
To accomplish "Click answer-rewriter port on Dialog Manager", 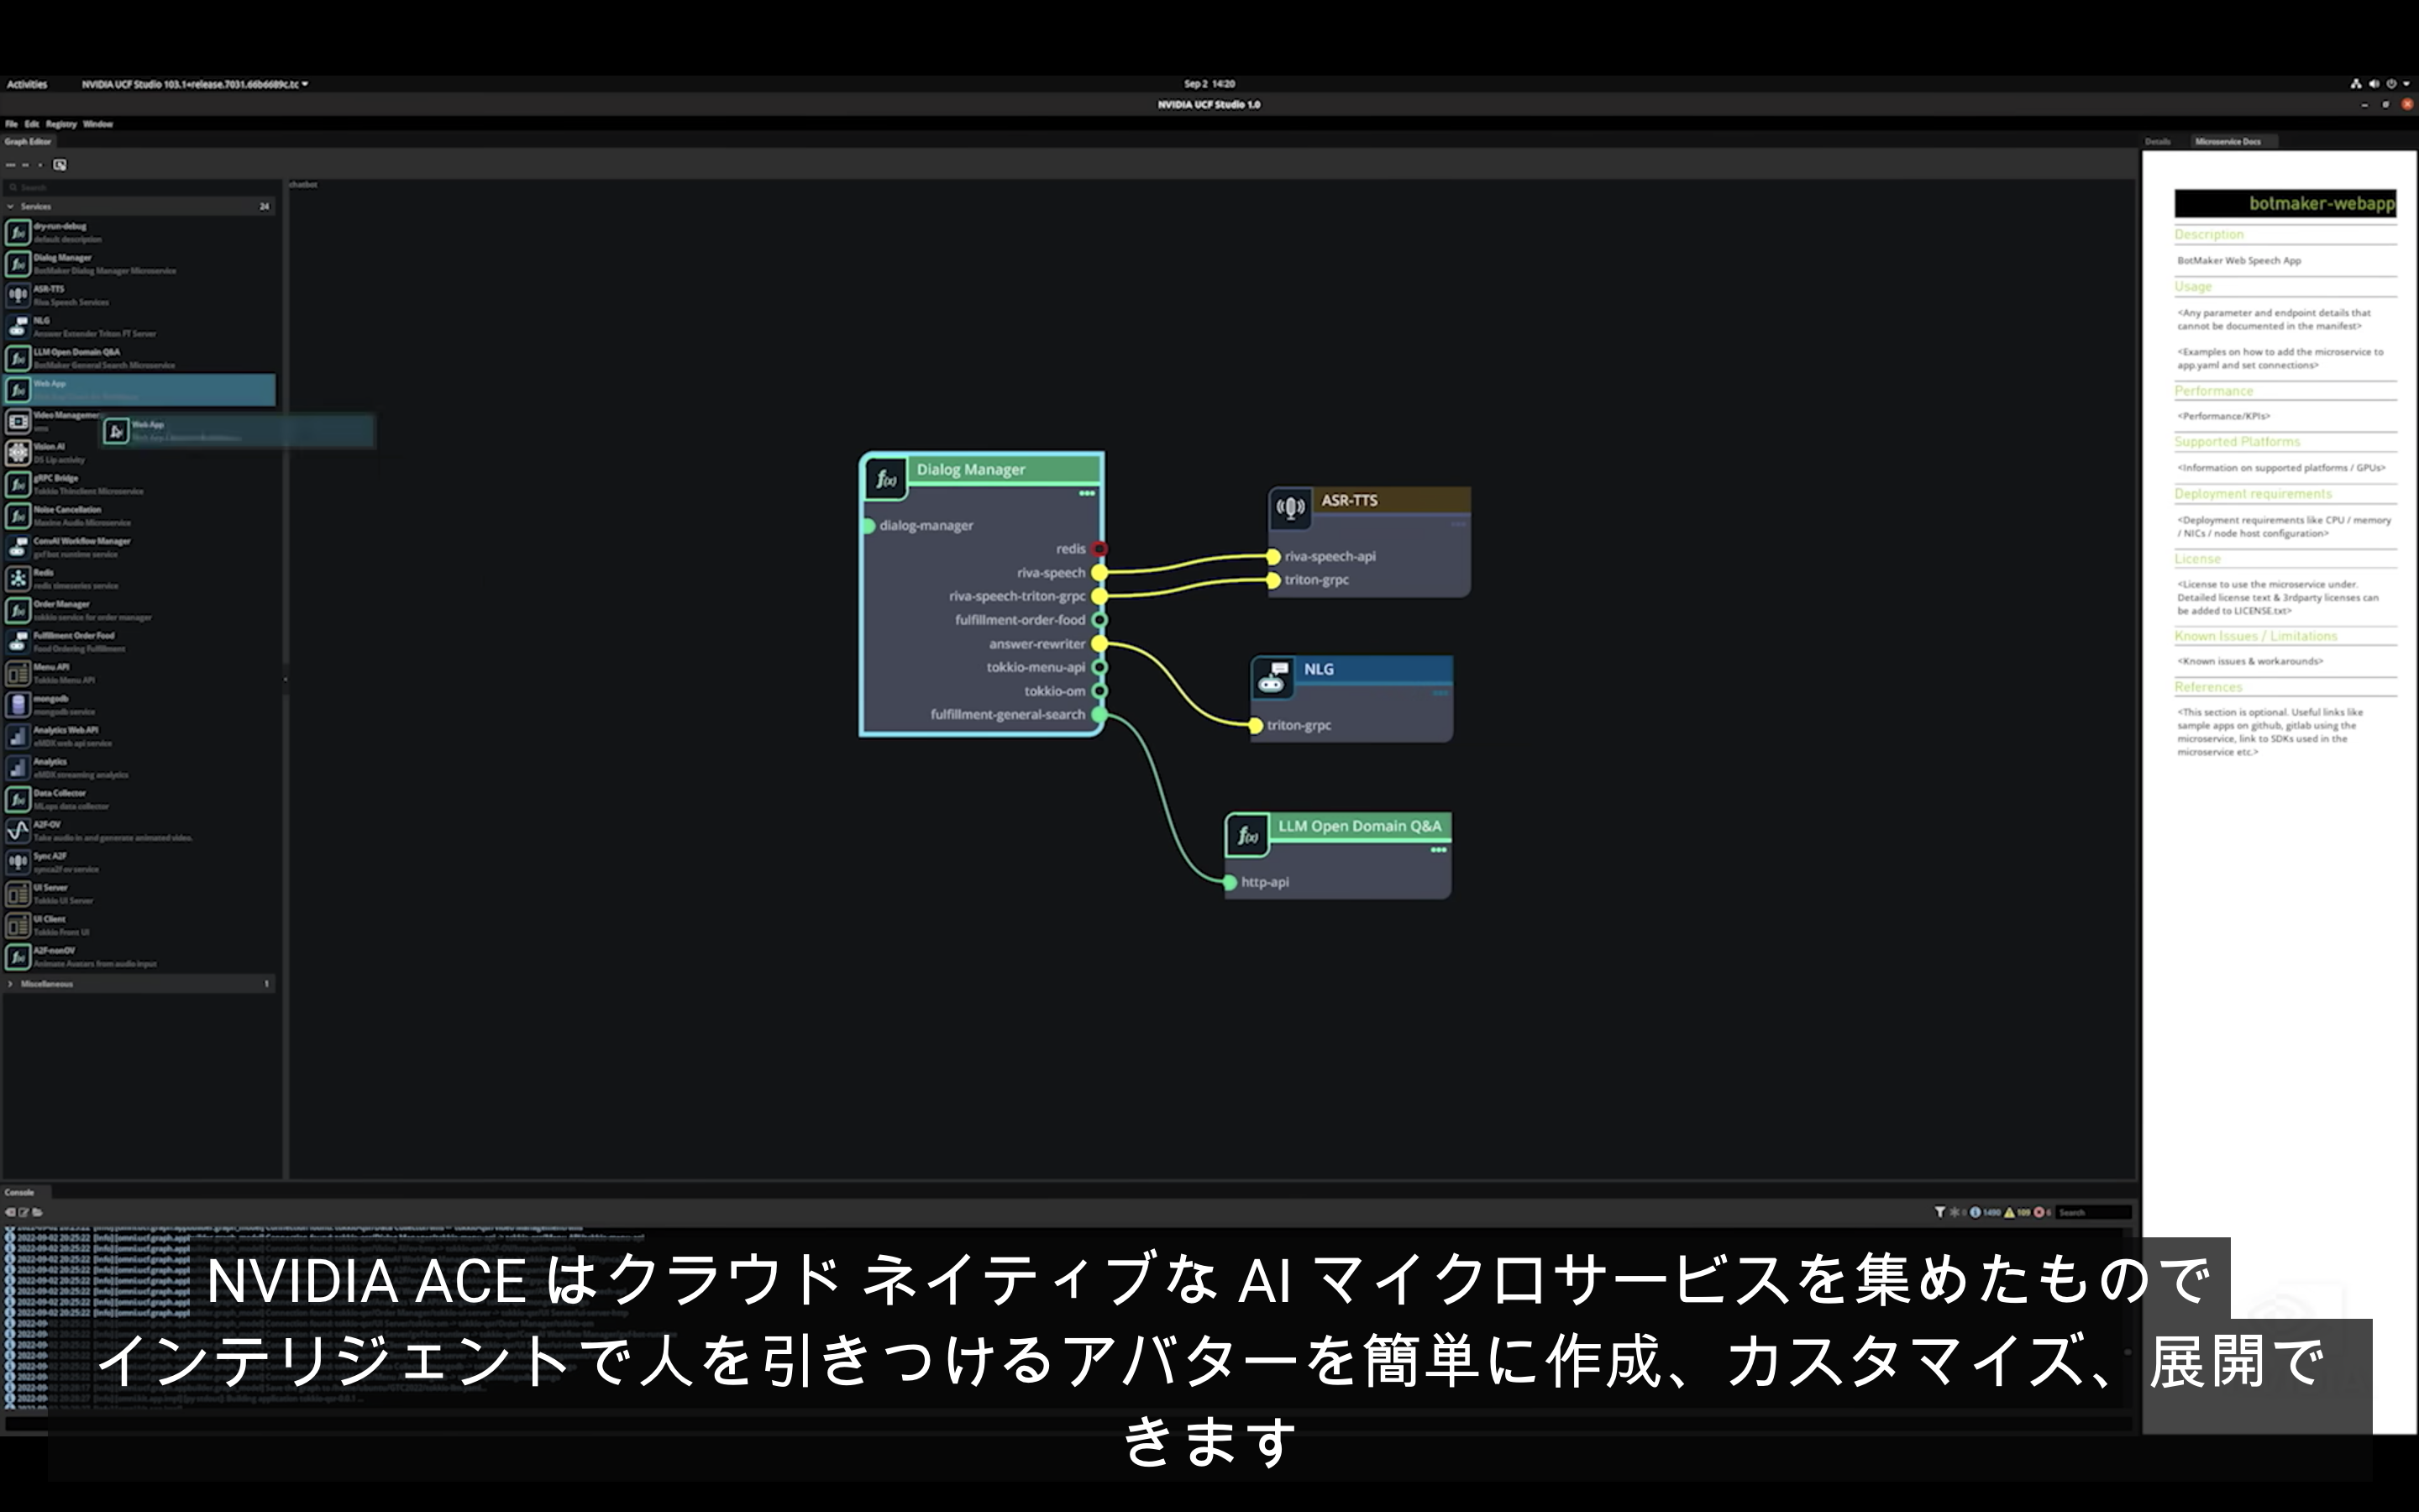I will tap(1099, 644).
